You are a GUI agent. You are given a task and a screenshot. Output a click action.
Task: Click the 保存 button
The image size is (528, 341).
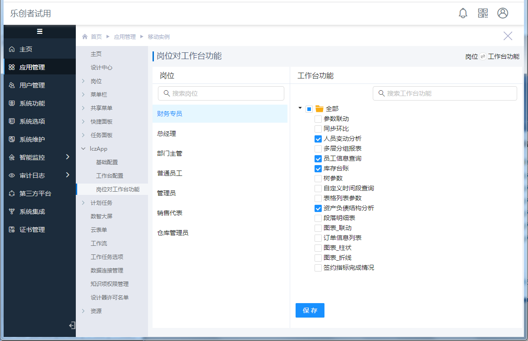coord(310,310)
